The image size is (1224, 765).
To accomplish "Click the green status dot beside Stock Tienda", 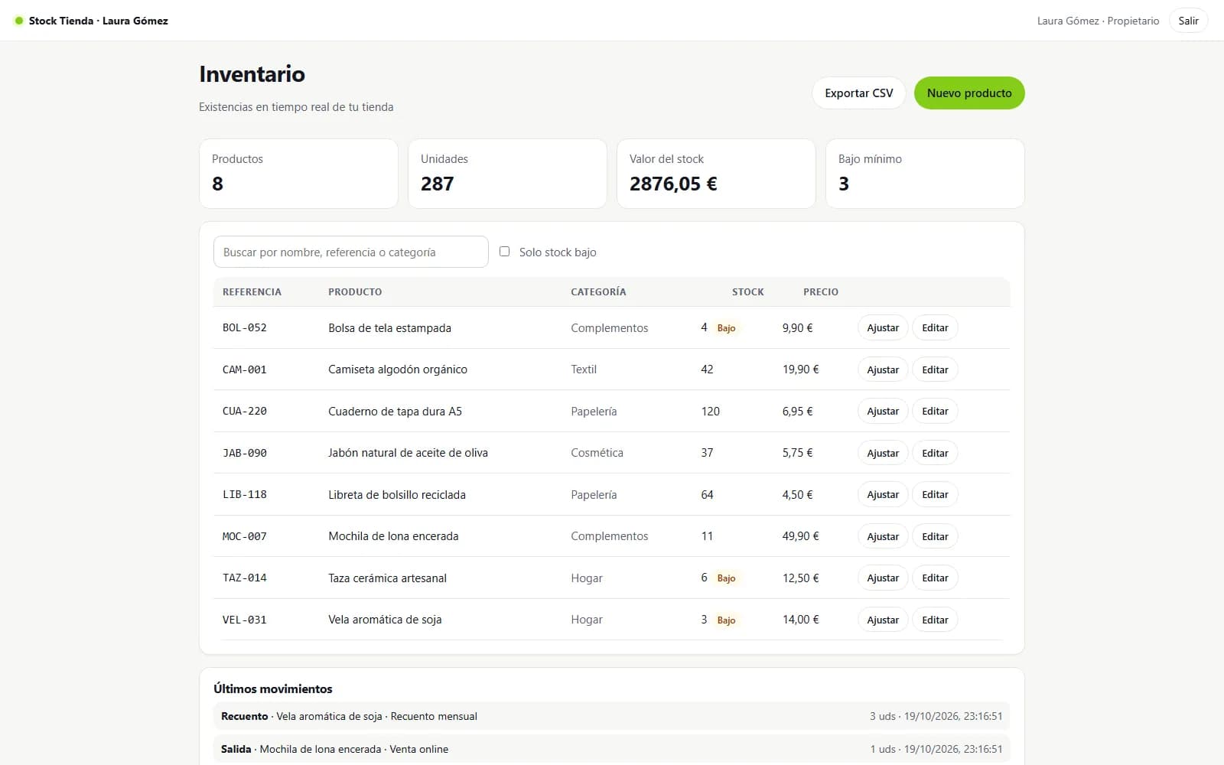I will [x=19, y=21].
